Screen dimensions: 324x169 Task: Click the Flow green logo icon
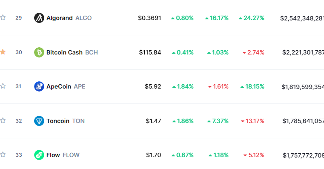pyautogui.click(x=39, y=155)
